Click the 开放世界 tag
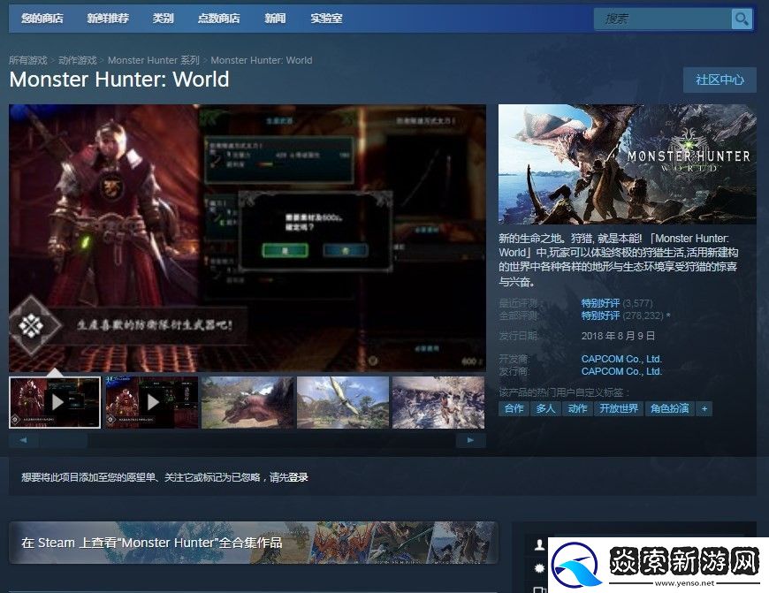 618,408
